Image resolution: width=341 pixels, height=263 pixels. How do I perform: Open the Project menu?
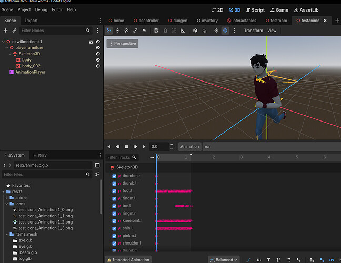(24, 10)
